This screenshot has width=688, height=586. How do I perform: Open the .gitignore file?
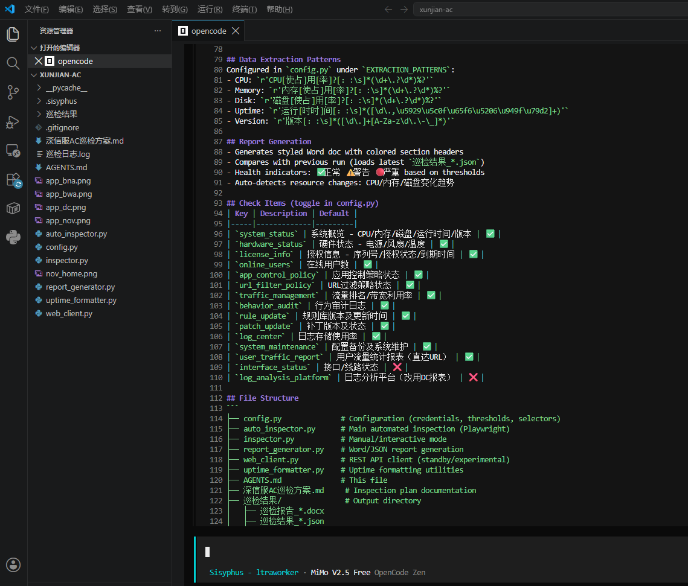click(62, 127)
